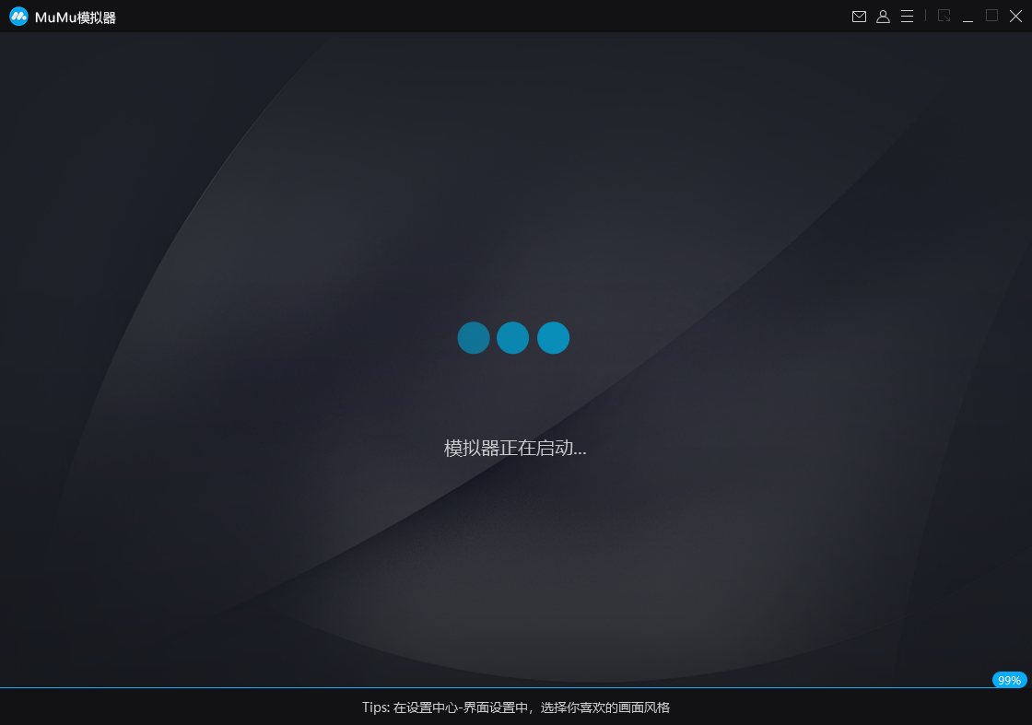
Task: Click the shrink-window resize icon
Action: tap(944, 16)
